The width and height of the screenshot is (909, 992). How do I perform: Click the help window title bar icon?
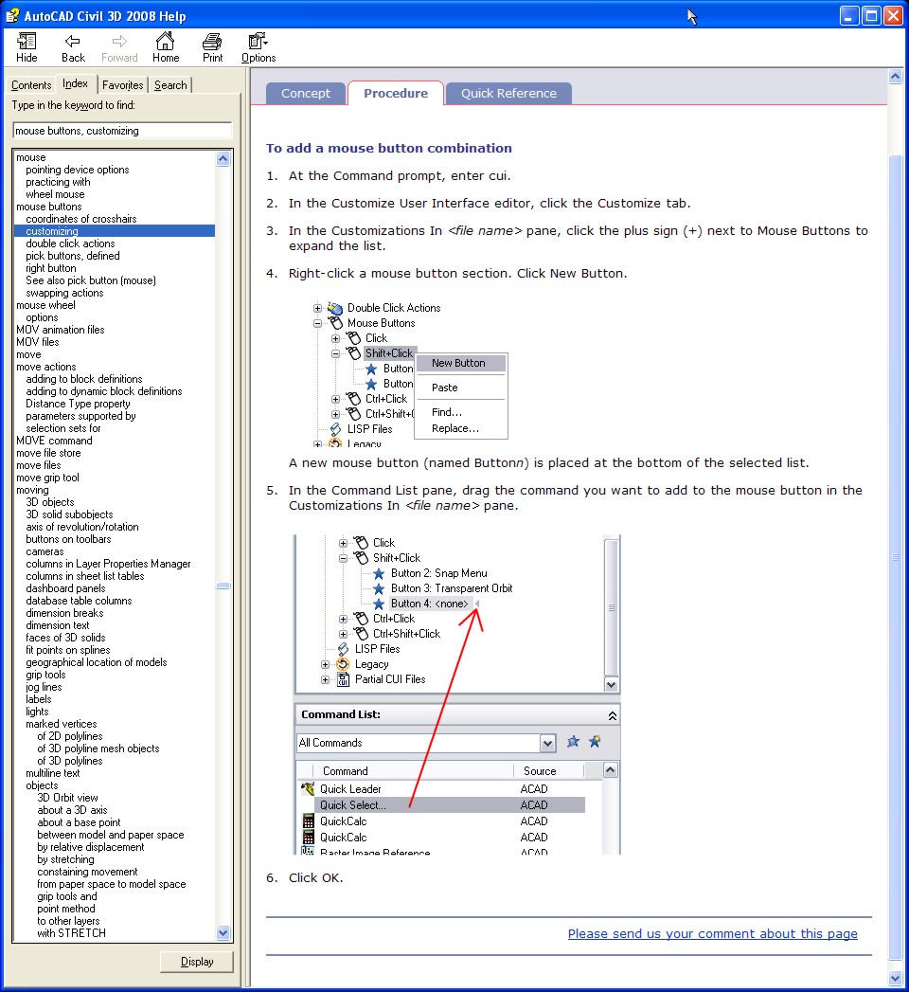click(x=12, y=16)
